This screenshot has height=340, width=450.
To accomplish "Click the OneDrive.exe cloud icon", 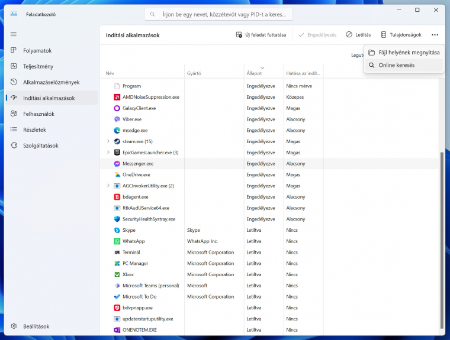I will 117,175.
